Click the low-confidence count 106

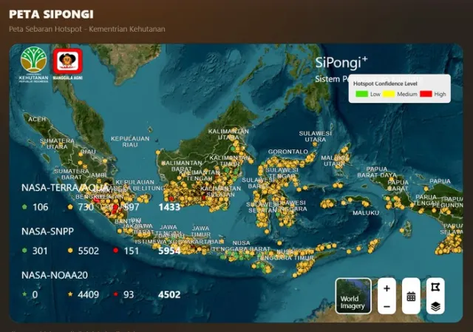click(x=41, y=207)
